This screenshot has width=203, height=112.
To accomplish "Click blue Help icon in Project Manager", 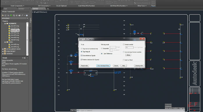I will pos(27,15).
